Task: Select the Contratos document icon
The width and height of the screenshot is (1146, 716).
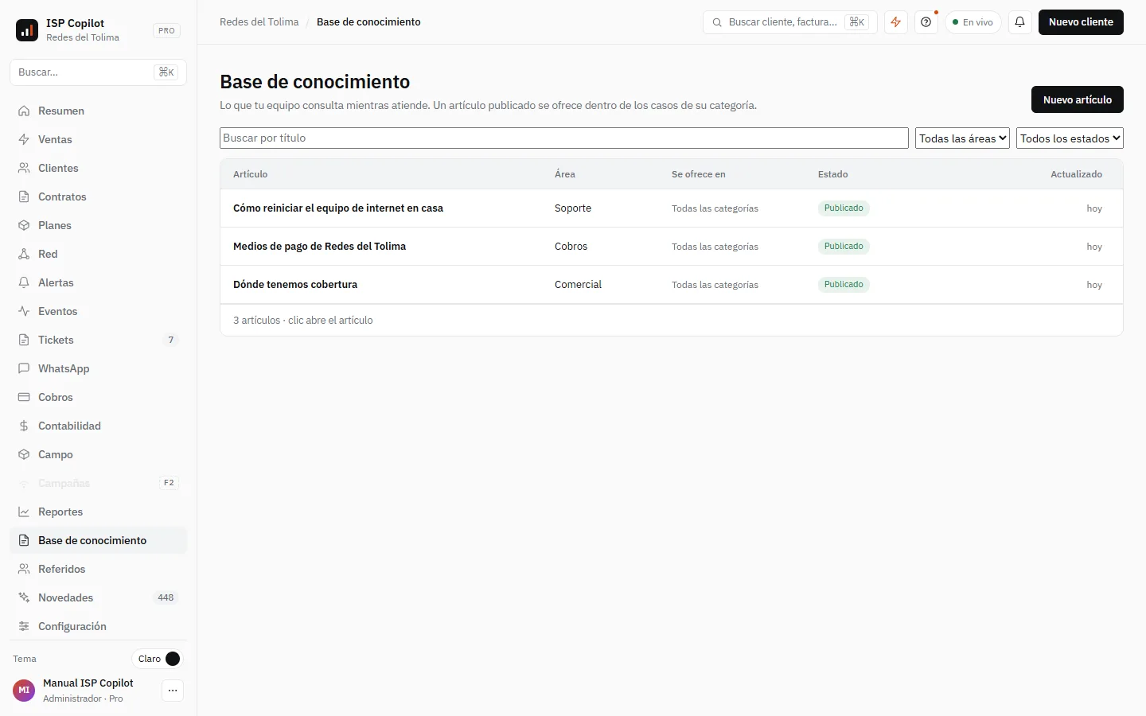Action: tap(24, 197)
